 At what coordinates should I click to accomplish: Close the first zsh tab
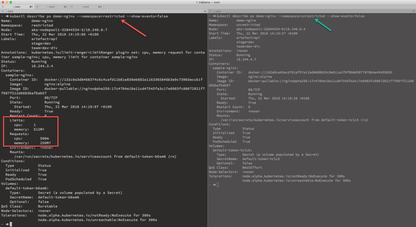pos(3,7)
